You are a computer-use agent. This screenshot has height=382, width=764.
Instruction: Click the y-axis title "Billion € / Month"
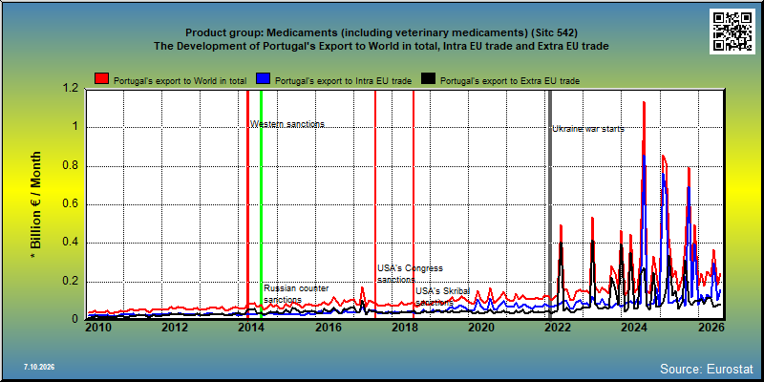pos(36,204)
